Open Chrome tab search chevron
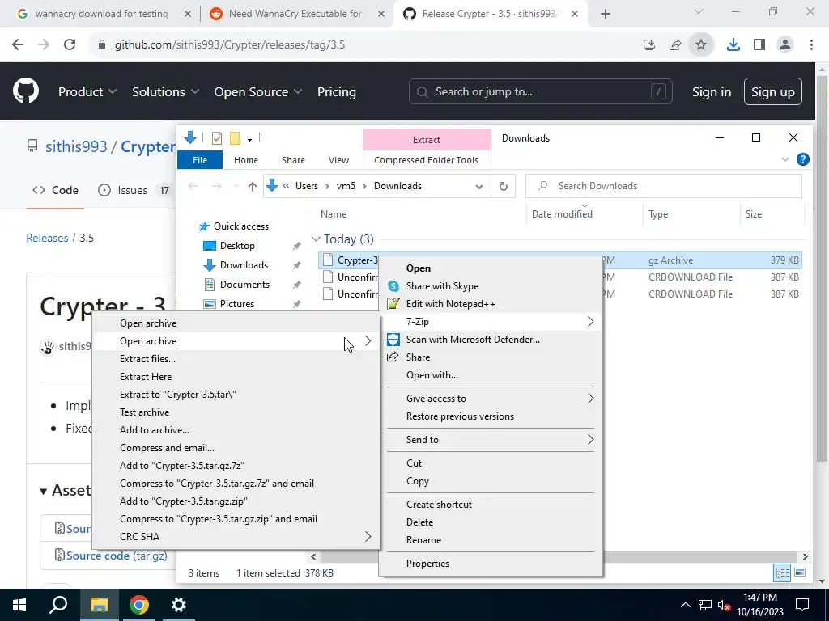 coord(699,11)
